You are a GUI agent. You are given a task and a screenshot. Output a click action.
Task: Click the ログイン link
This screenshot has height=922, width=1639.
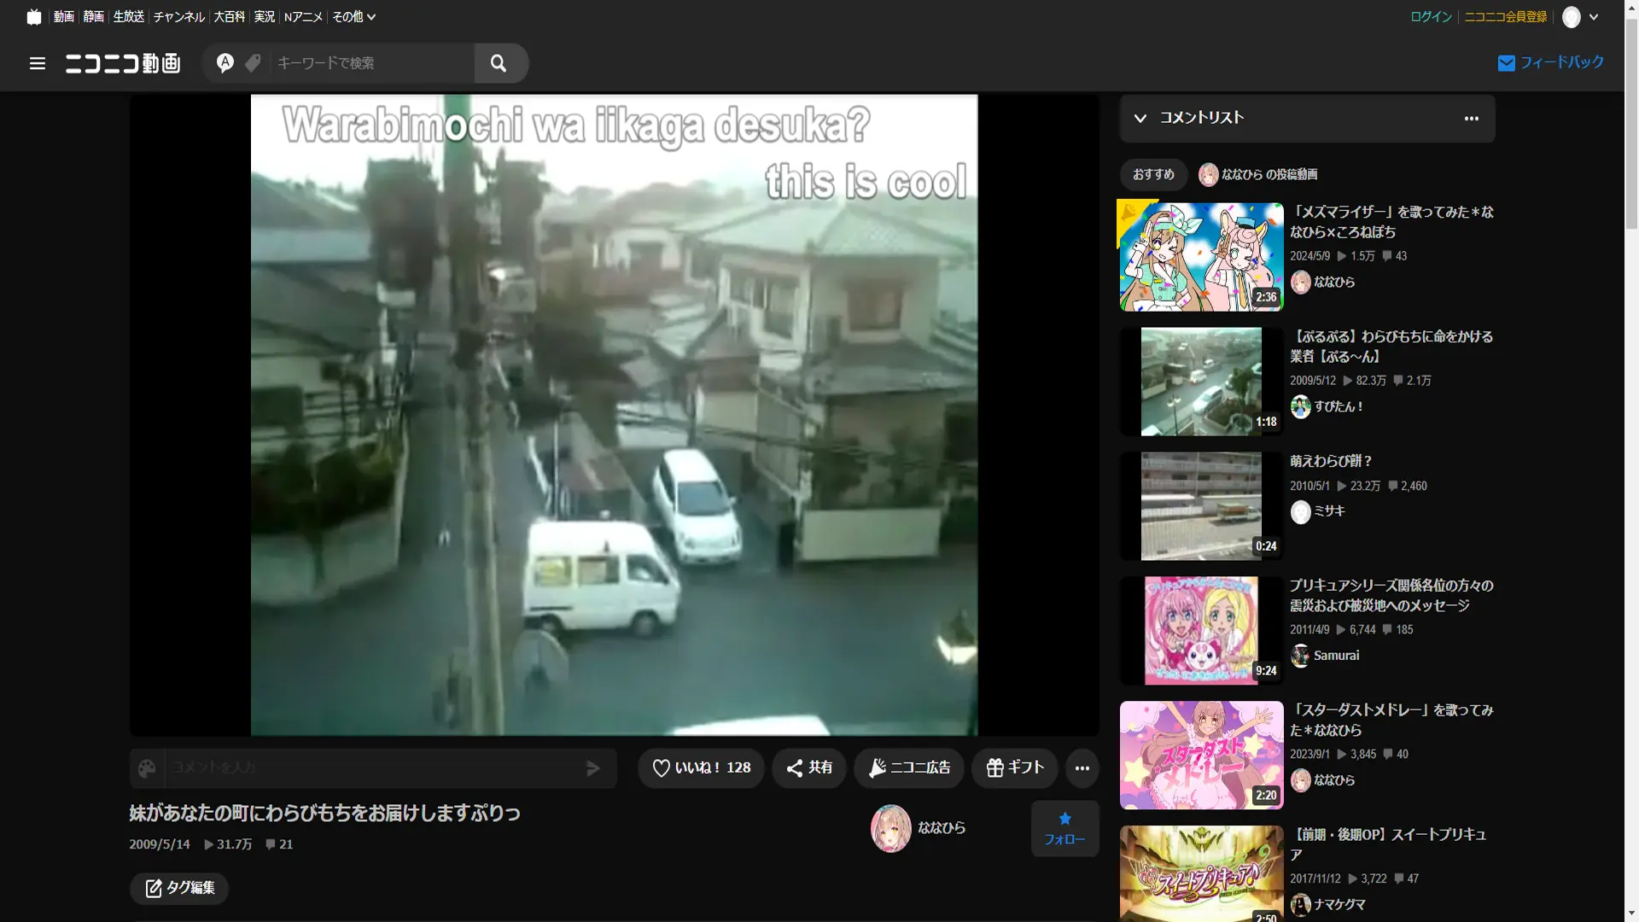1431,16
